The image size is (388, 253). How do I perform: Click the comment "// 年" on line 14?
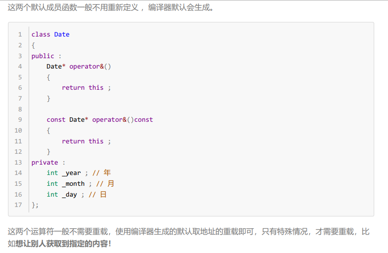click(102, 173)
